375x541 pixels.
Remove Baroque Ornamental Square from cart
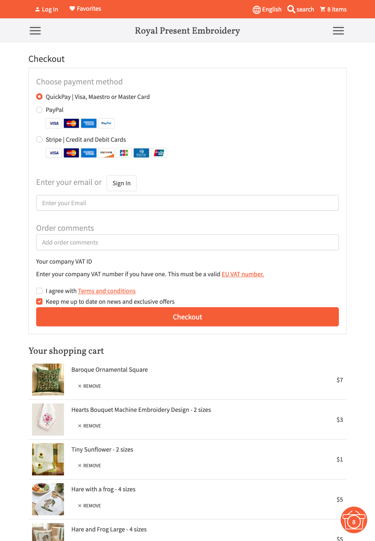(x=90, y=386)
